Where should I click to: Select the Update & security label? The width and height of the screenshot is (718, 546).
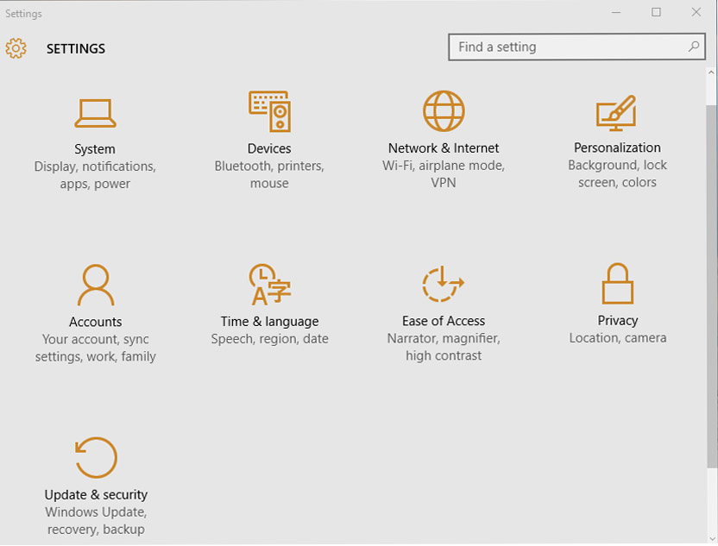tap(96, 495)
